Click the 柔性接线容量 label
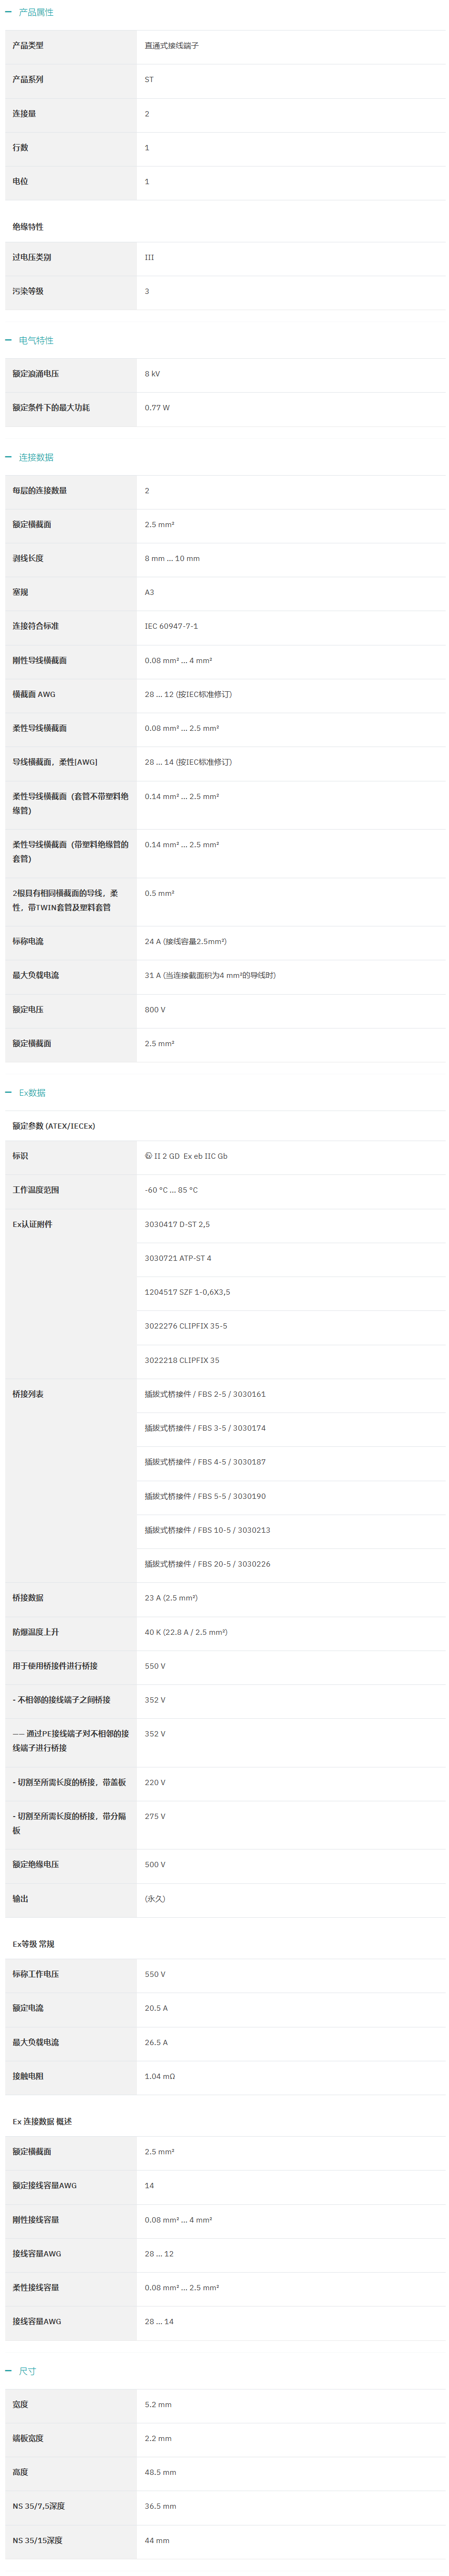The image size is (449, 2576). [x=36, y=2288]
